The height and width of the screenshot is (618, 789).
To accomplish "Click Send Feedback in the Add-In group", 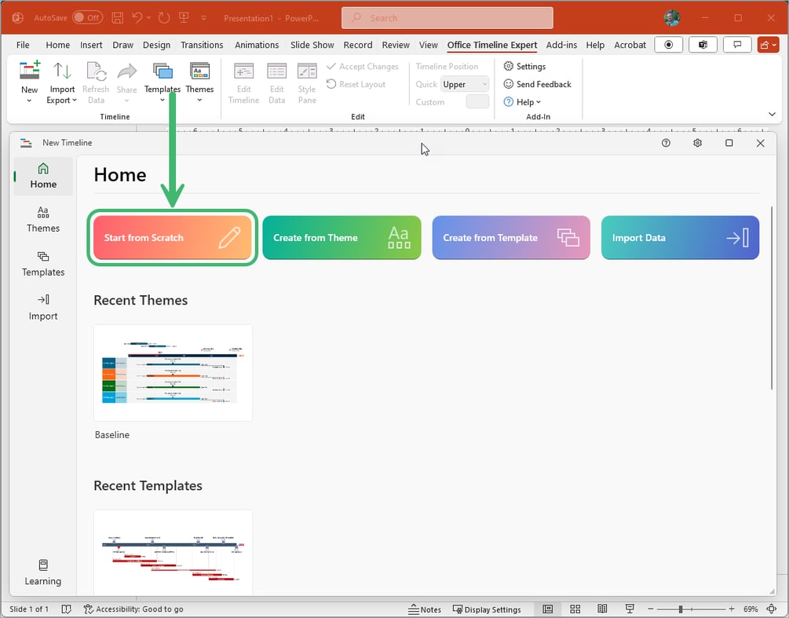I will (x=537, y=84).
